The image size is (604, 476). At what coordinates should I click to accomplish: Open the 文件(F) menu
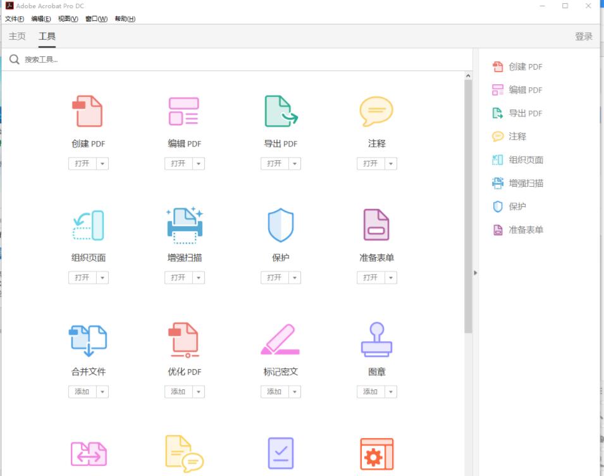pyautogui.click(x=15, y=19)
